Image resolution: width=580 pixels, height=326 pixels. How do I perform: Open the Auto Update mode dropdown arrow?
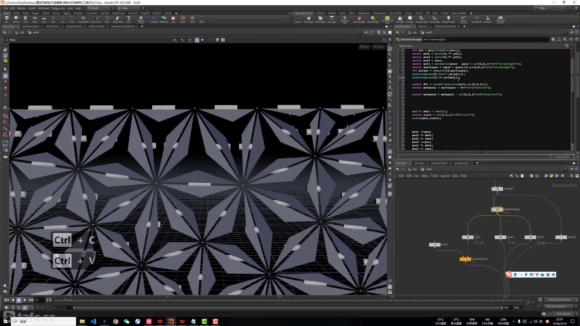tap(576, 314)
